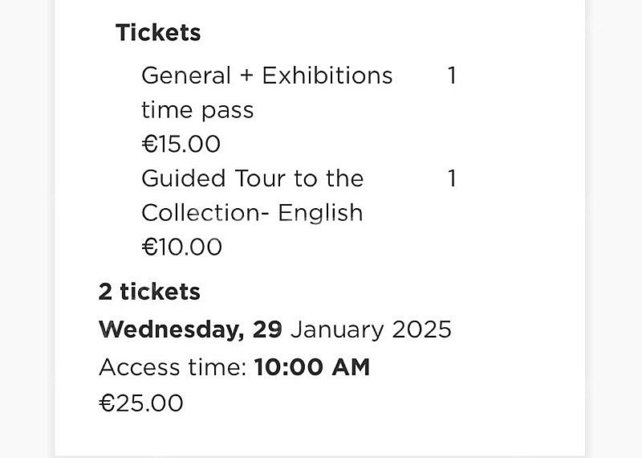This screenshot has height=458, width=642.
Task: Click the word 'Exhibitions' in first ticket
Action: [327, 76]
